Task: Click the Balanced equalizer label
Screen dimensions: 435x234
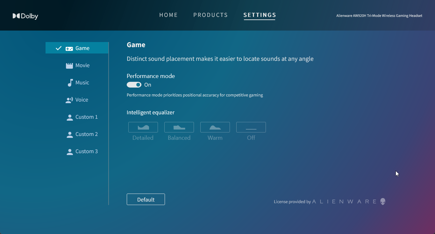Action: pos(179,138)
